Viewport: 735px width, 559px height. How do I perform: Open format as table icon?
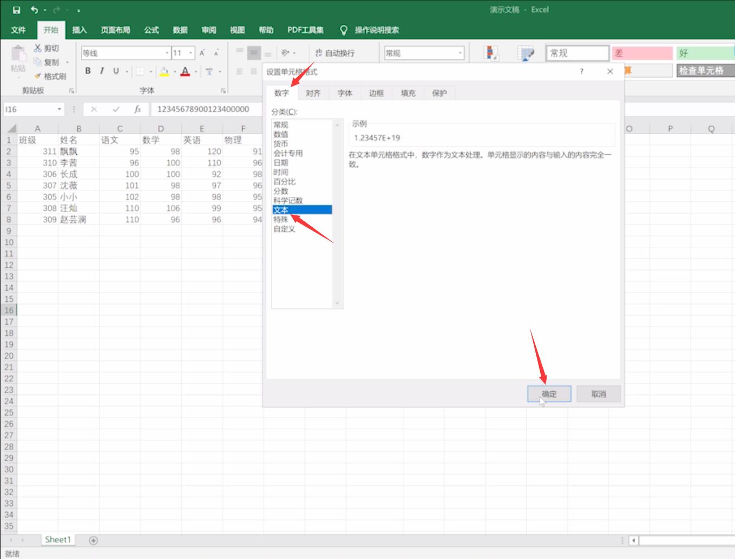526,53
